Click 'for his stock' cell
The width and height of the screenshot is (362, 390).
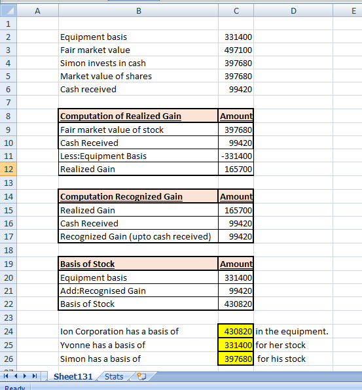pyautogui.click(x=293, y=359)
